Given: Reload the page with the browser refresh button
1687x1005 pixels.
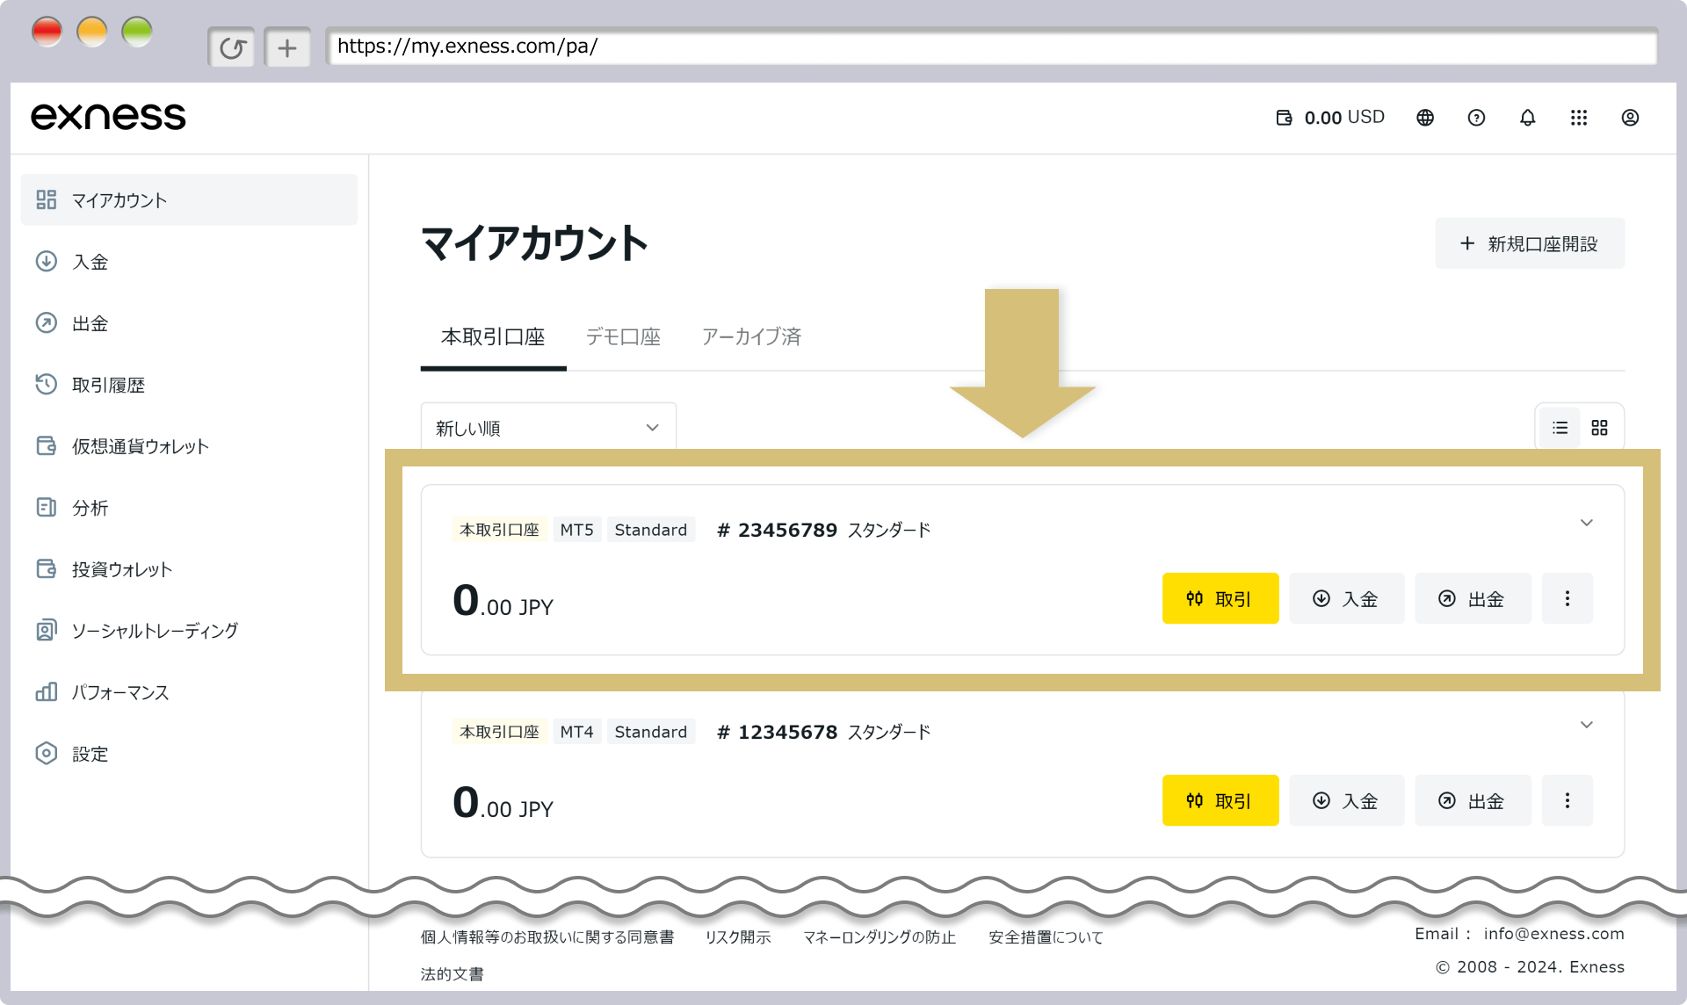Looking at the screenshot, I should pos(232,47).
